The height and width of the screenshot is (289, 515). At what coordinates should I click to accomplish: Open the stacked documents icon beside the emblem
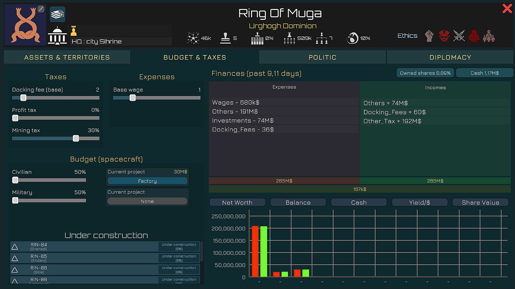[x=57, y=14]
